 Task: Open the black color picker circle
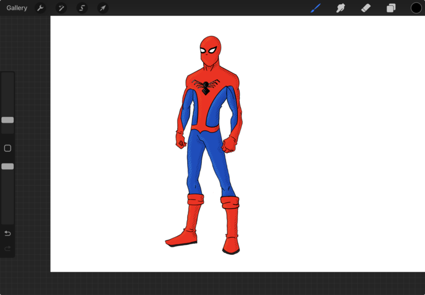click(416, 8)
